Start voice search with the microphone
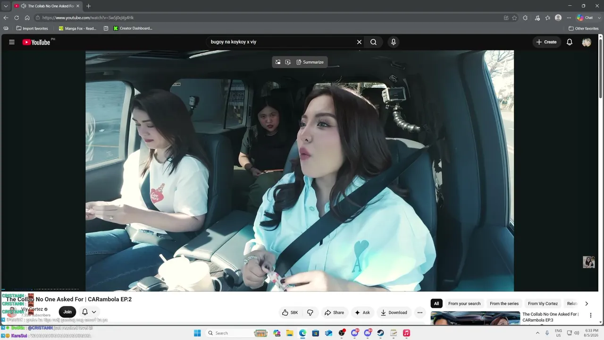The image size is (604, 340). pos(394,42)
